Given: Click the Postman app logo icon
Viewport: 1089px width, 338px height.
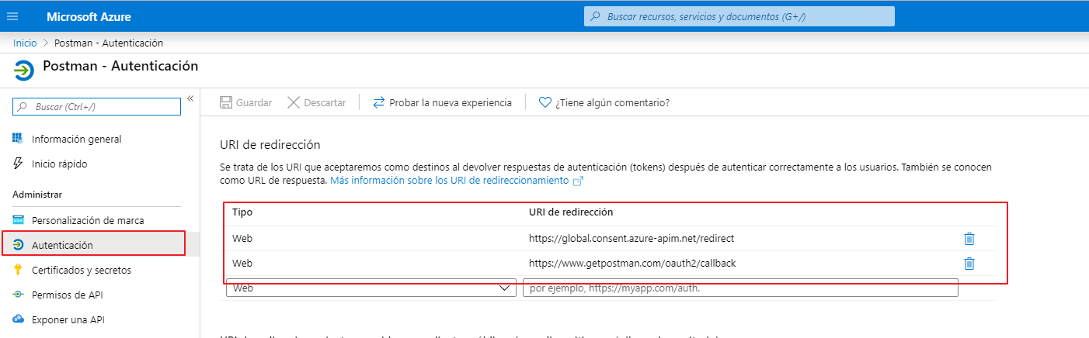Looking at the screenshot, I should 24,70.
